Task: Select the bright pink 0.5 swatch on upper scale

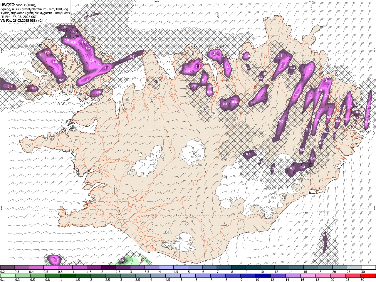Action: 51,268
